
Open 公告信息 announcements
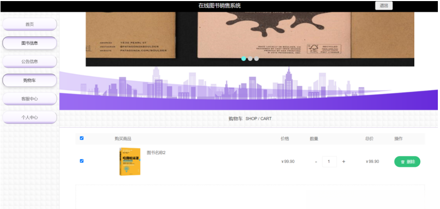(x=29, y=61)
